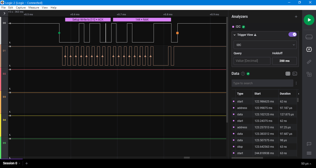Screen dimensions: 316x168
Task: Expand the left channel sidebar chevron
Action: 5,13
